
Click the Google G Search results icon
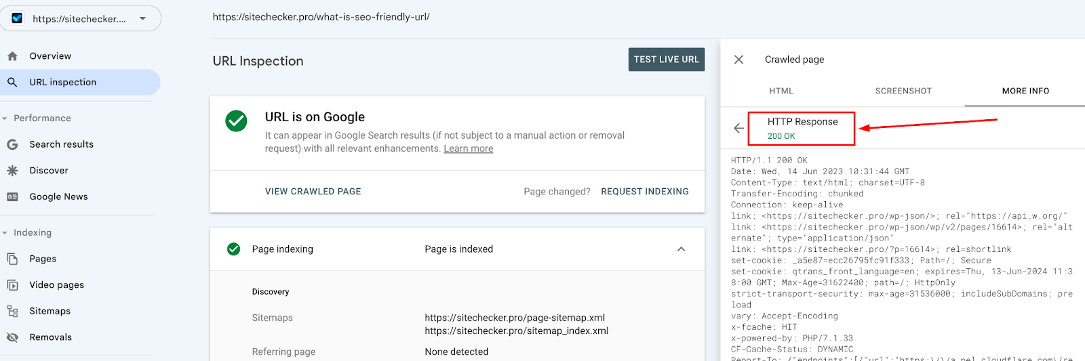click(12, 144)
